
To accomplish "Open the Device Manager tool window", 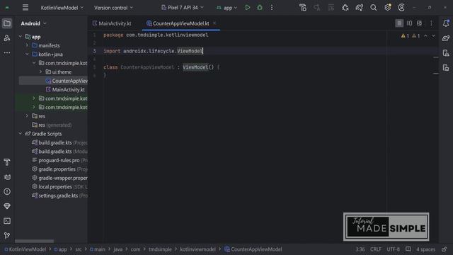I will (x=446, y=53).
